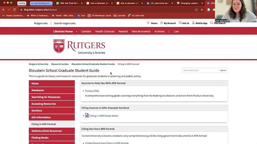257x144 pixels.
Task: Click the Search this Guide field
Action: pos(200,70)
